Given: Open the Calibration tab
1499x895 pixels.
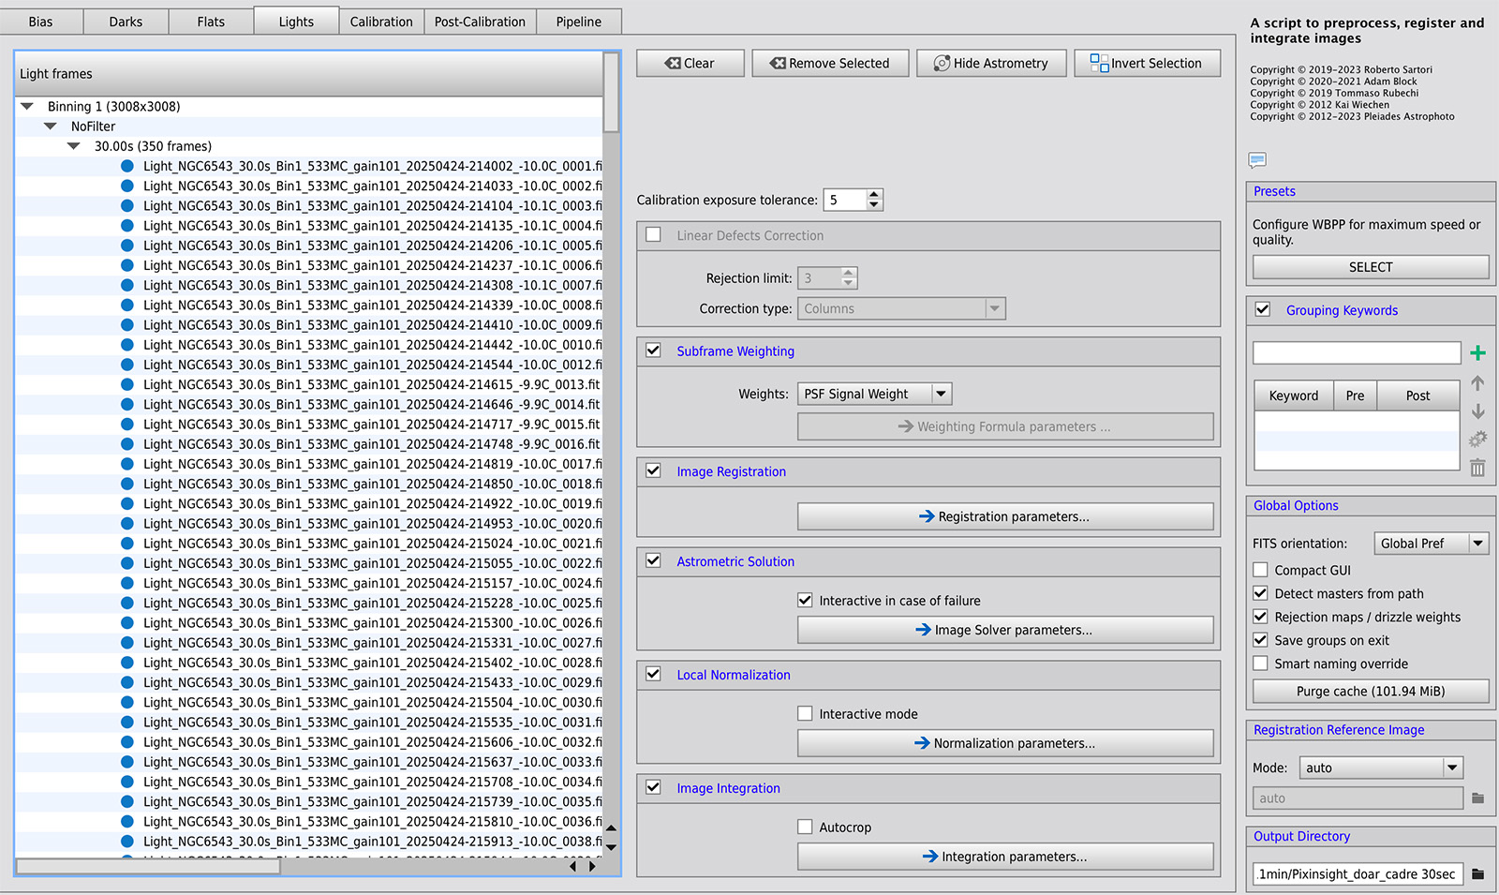Looking at the screenshot, I should point(381,22).
